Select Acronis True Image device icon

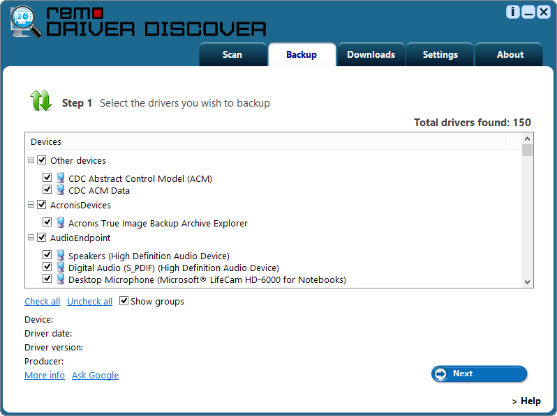click(61, 222)
